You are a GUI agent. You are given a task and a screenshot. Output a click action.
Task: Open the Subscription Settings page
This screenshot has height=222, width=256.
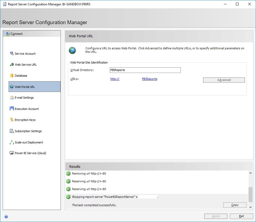28,131
